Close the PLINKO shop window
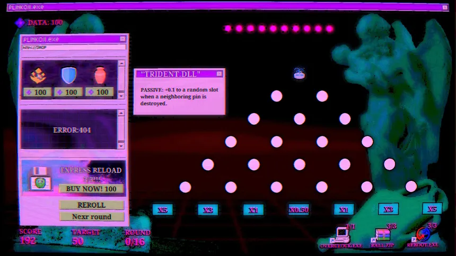 tap(122, 39)
